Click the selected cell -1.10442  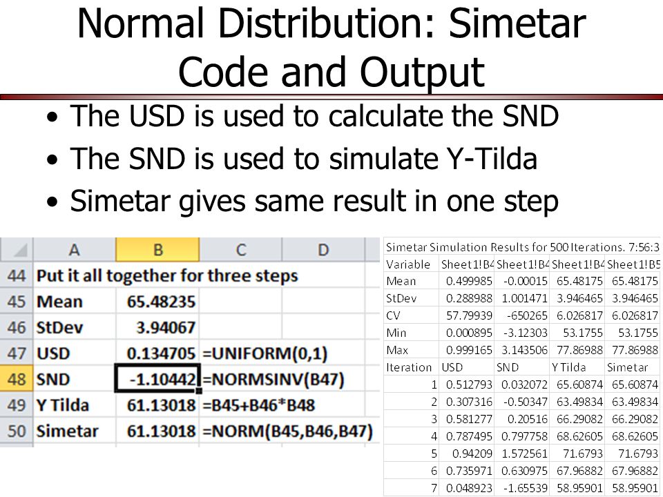(157, 378)
